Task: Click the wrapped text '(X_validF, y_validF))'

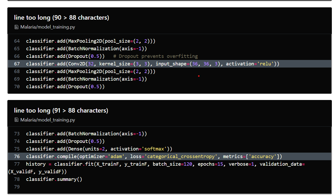Action: pos(37,172)
